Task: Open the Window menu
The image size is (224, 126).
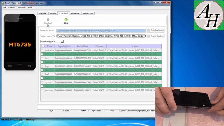Action: 22,8
